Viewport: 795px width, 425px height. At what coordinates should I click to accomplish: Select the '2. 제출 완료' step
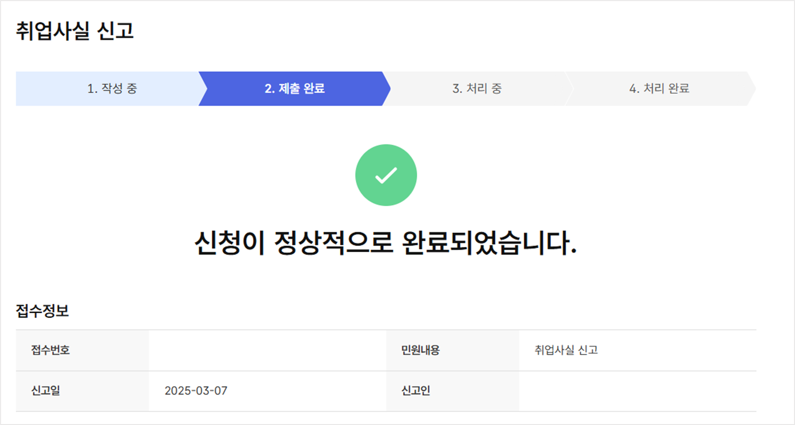[294, 89]
